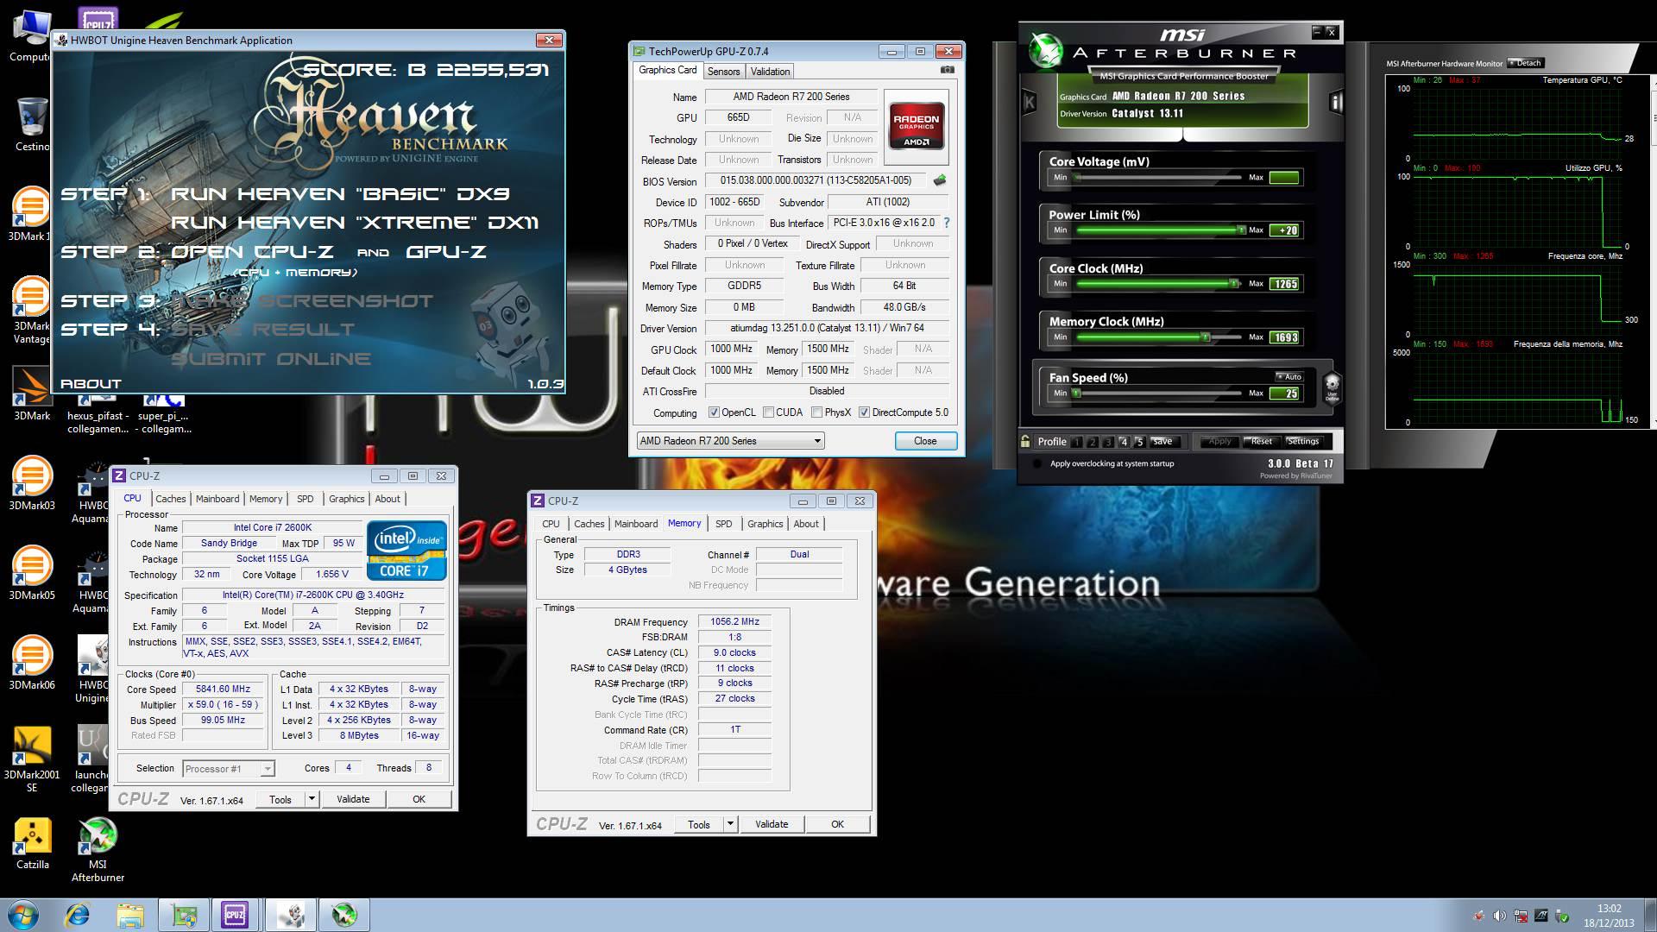Open Windows Explorer folder on the taskbar
The image size is (1657, 932).
click(x=130, y=915)
